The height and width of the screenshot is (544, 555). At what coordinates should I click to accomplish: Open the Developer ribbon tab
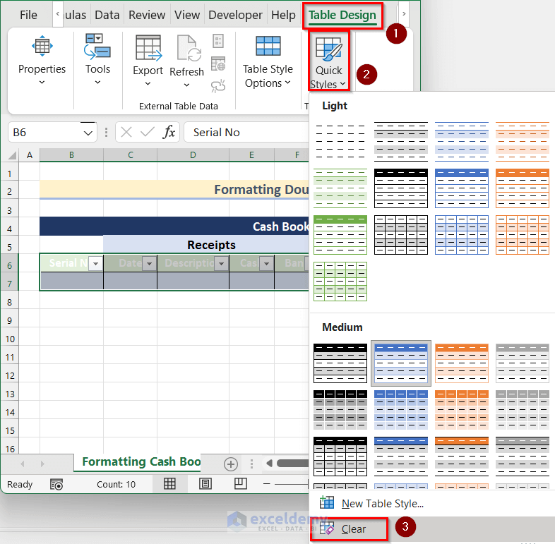pyautogui.click(x=235, y=15)
